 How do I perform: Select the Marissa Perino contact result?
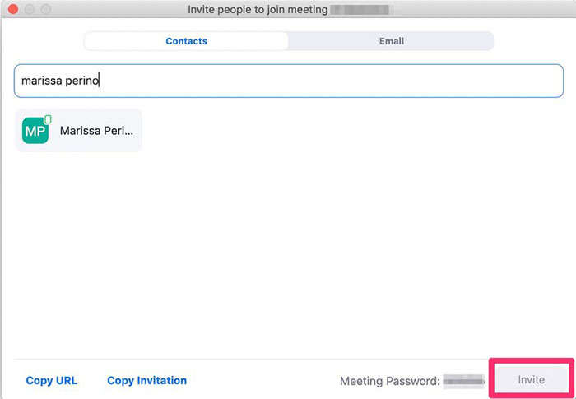tap(79, 131)
